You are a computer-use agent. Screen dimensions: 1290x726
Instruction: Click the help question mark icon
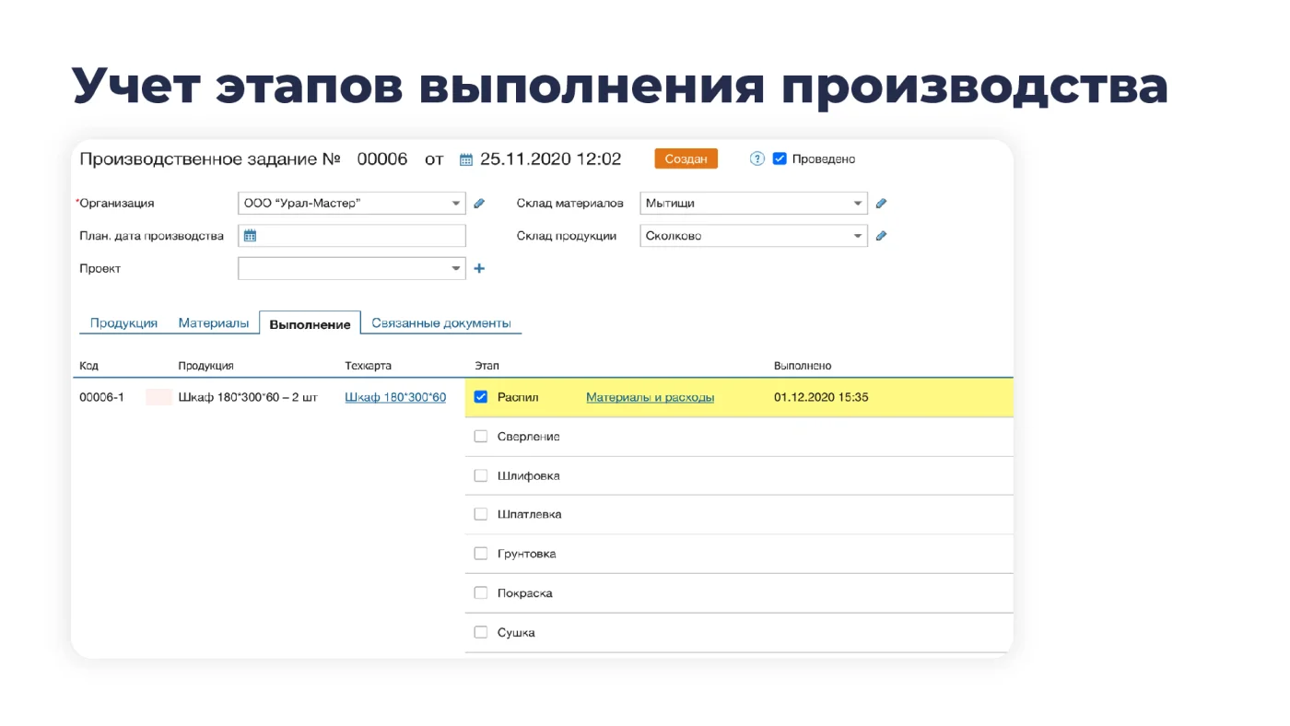click(x=757, y=158)
